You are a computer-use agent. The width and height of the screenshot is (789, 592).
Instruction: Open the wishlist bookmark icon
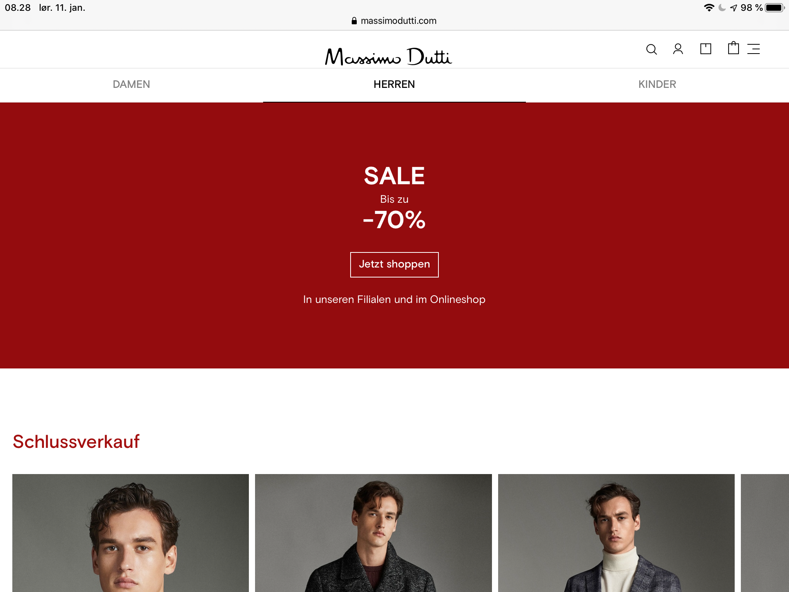click(705, 49)
